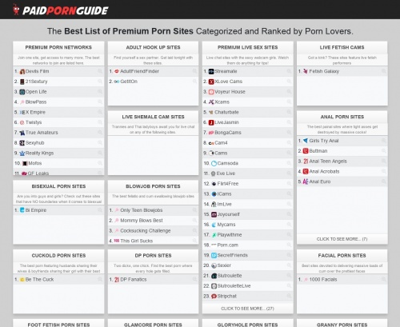Viewport: 400px width, 327px height.
Task: Expand Premium Live Sex Sites 'Click to see more (27)'
Action: [x=247, y=309]
